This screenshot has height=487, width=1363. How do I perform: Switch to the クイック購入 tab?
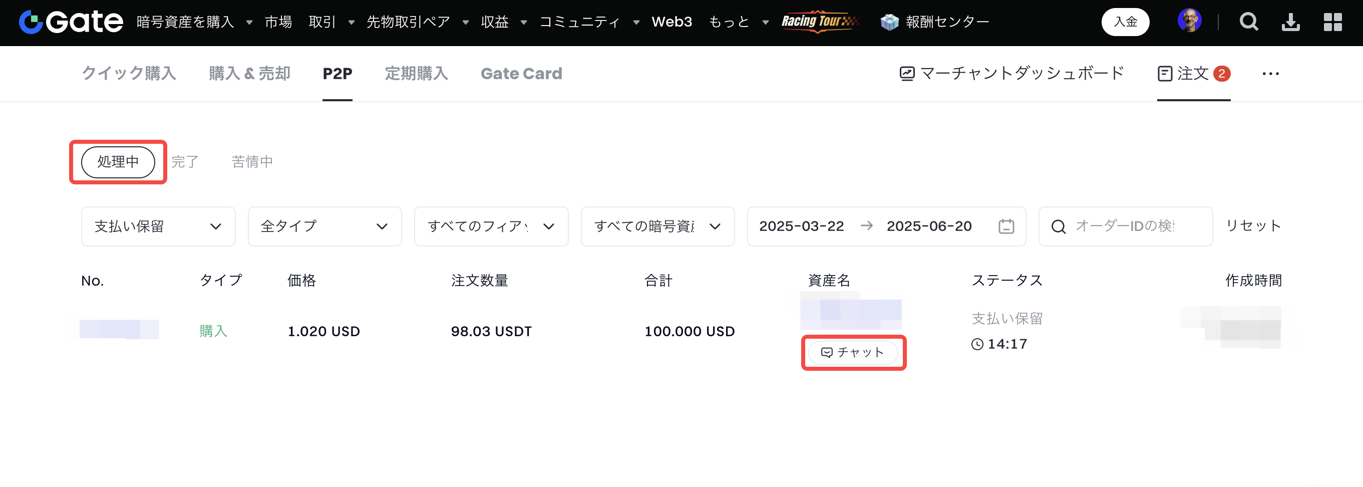(129, 74)
